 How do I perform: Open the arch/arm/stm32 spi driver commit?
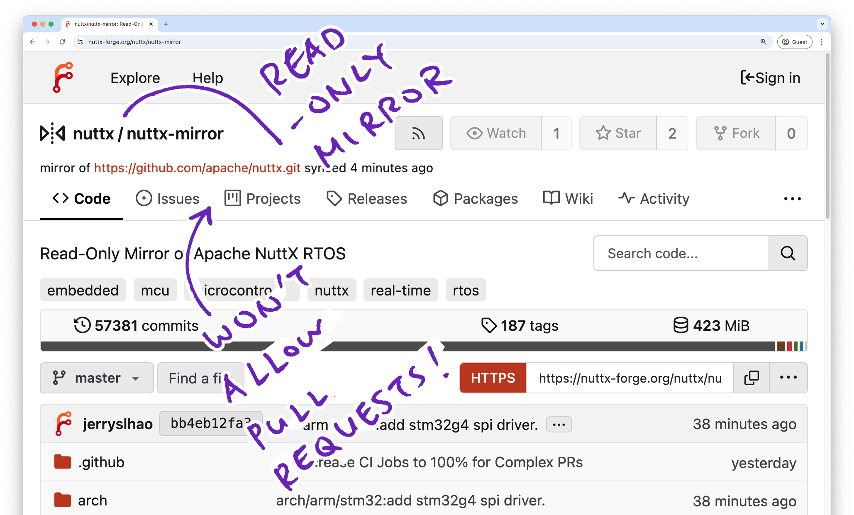click(411, 500)
